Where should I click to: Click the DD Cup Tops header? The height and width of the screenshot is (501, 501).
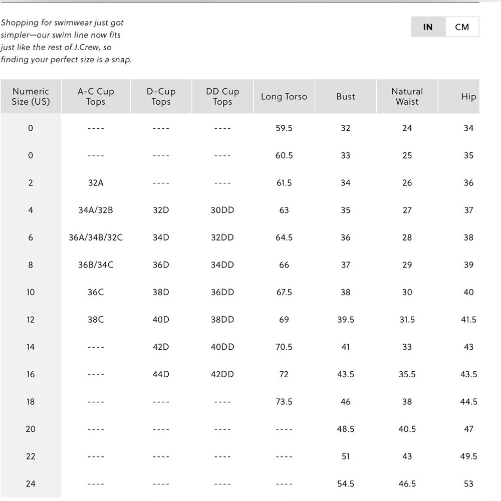[x=222, y=97]
